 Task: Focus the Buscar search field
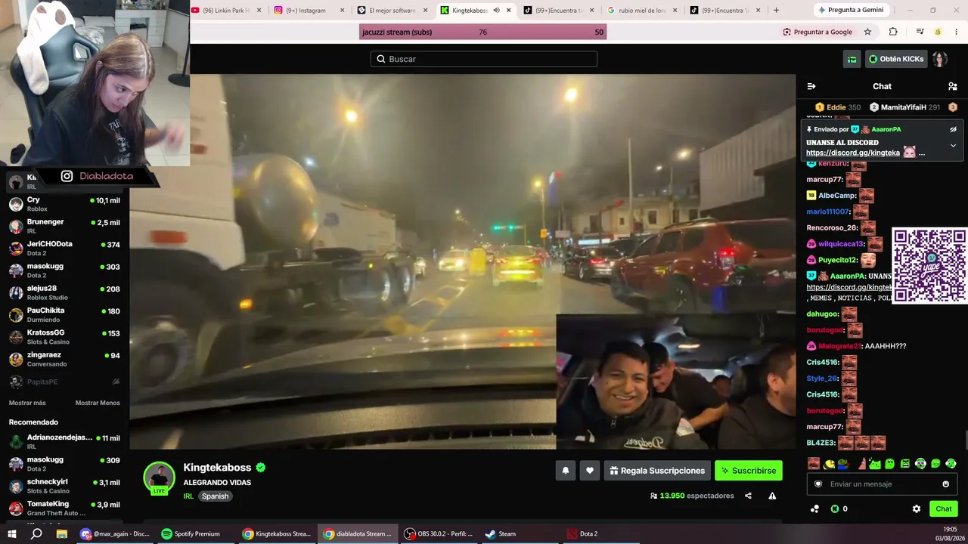pos(484,59)
